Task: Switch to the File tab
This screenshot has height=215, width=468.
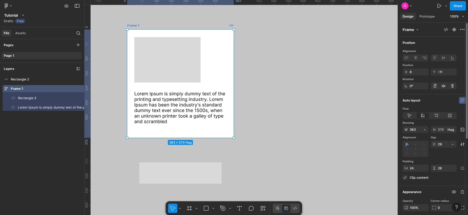Action: (x=6, y=33)
